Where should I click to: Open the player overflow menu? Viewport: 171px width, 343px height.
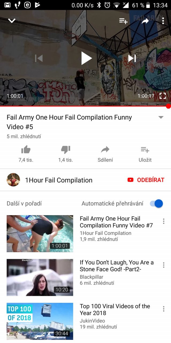pyautogui.click(x=163, y=21)
